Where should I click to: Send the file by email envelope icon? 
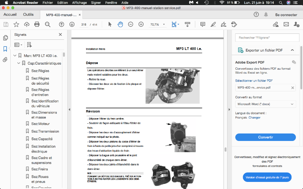click(x=286, y=24)
